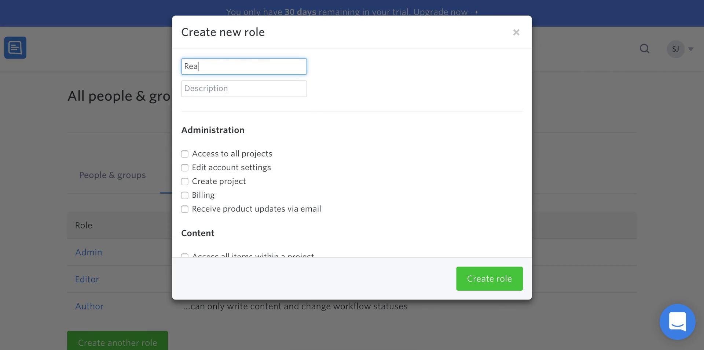
Task: Switch to People & groups tab
Action: coord(113,175)
